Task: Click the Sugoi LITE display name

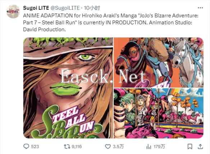Action: click(36, 8)
